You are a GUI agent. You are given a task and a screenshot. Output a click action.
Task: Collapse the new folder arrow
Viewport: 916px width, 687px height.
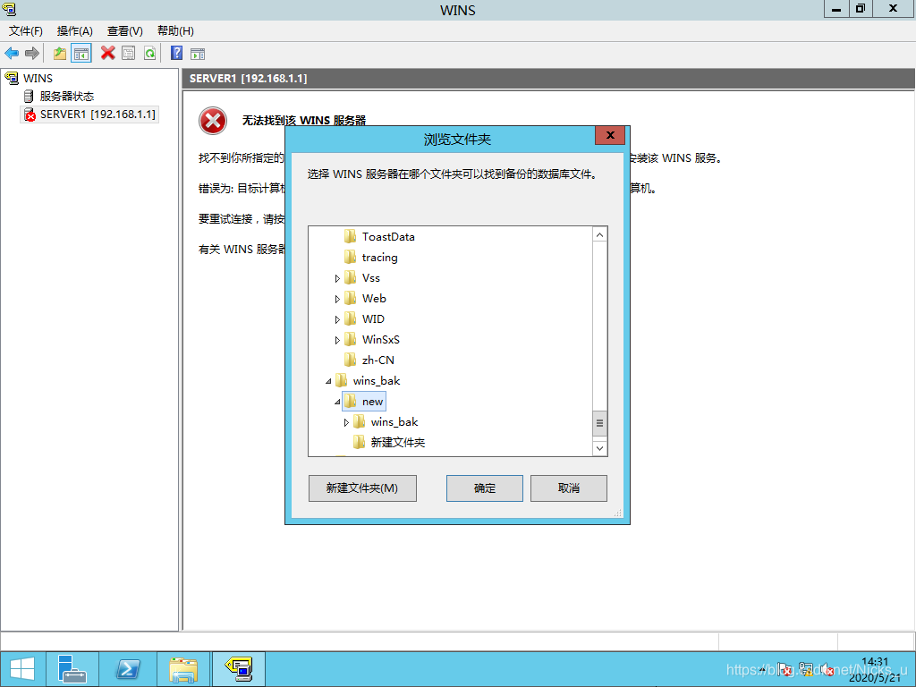pos(337,402)
